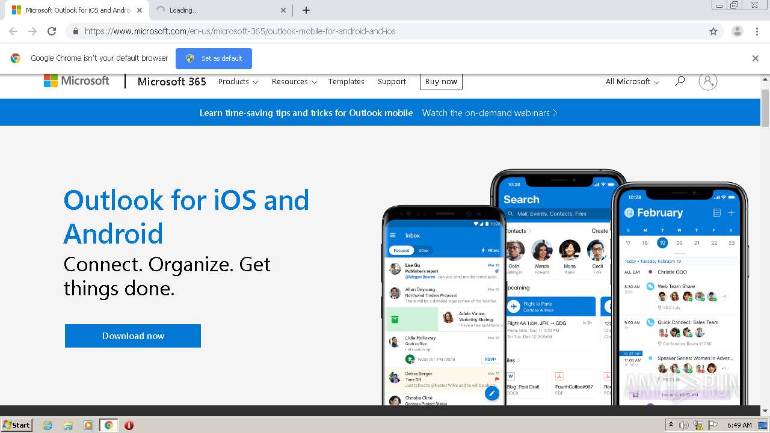Open the Support page
The width and height of the screenshot is (770, 433).
(x=392, y=81)
